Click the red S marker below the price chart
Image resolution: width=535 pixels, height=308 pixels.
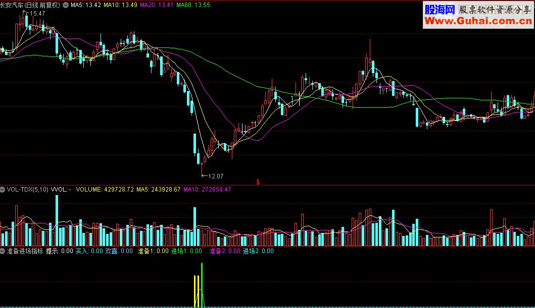(258, 182)
